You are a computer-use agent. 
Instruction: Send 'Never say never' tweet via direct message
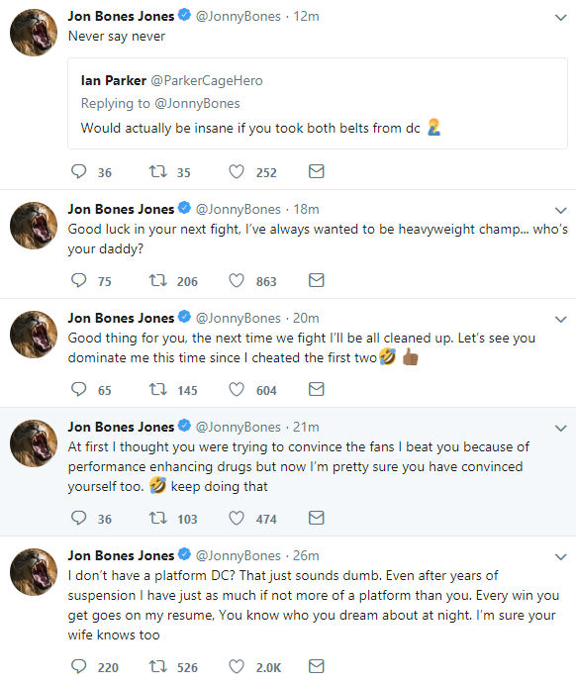pyautogui.click(x=316, y=171)
